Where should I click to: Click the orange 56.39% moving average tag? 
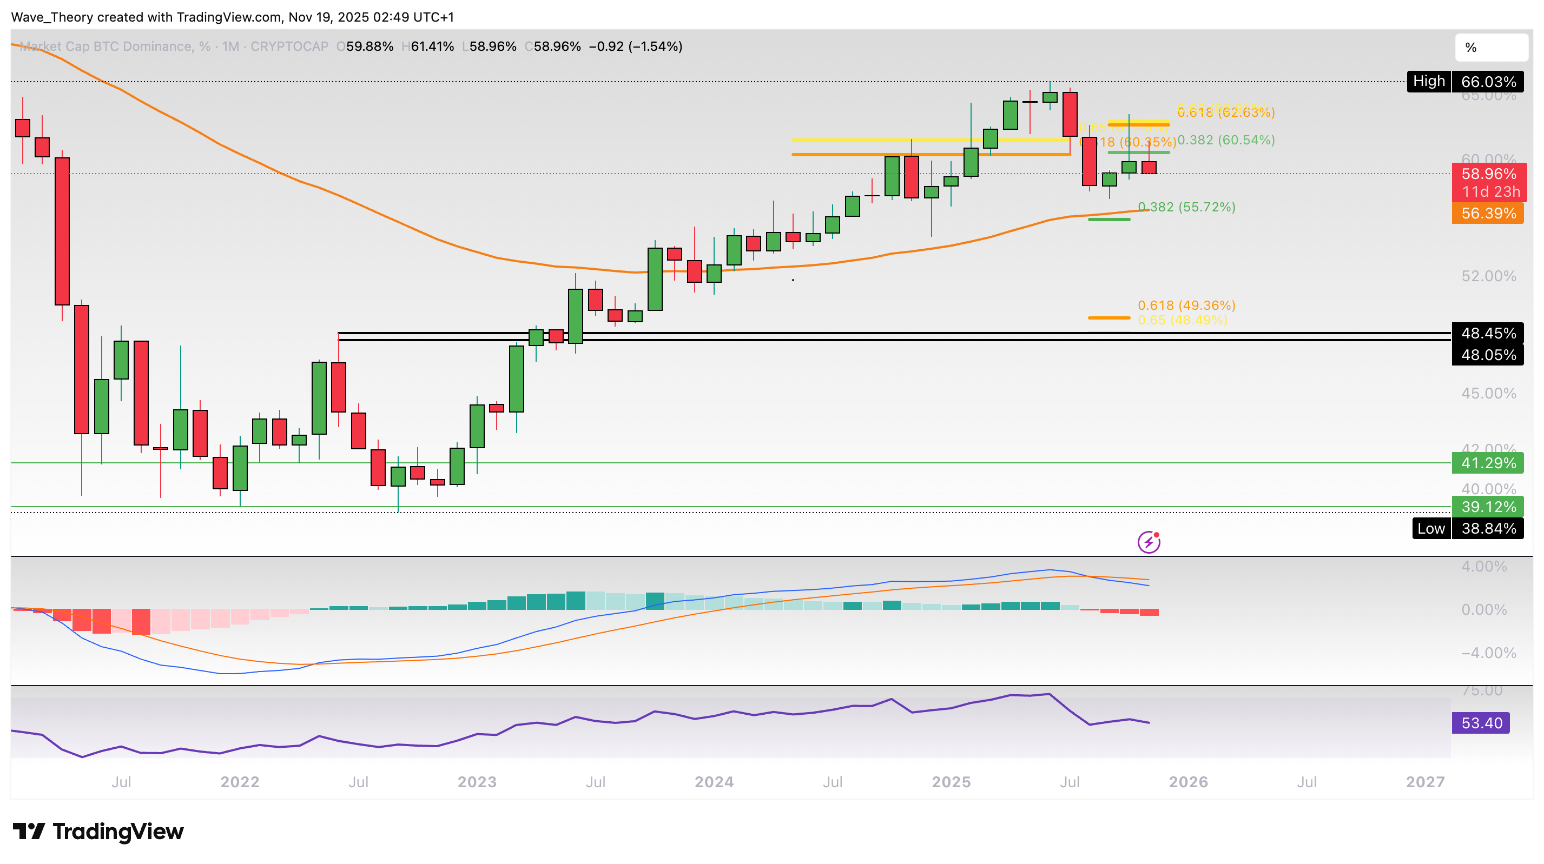pos(1488,214)
